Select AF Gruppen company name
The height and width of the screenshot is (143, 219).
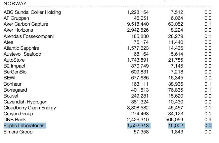tap(16, 18)
